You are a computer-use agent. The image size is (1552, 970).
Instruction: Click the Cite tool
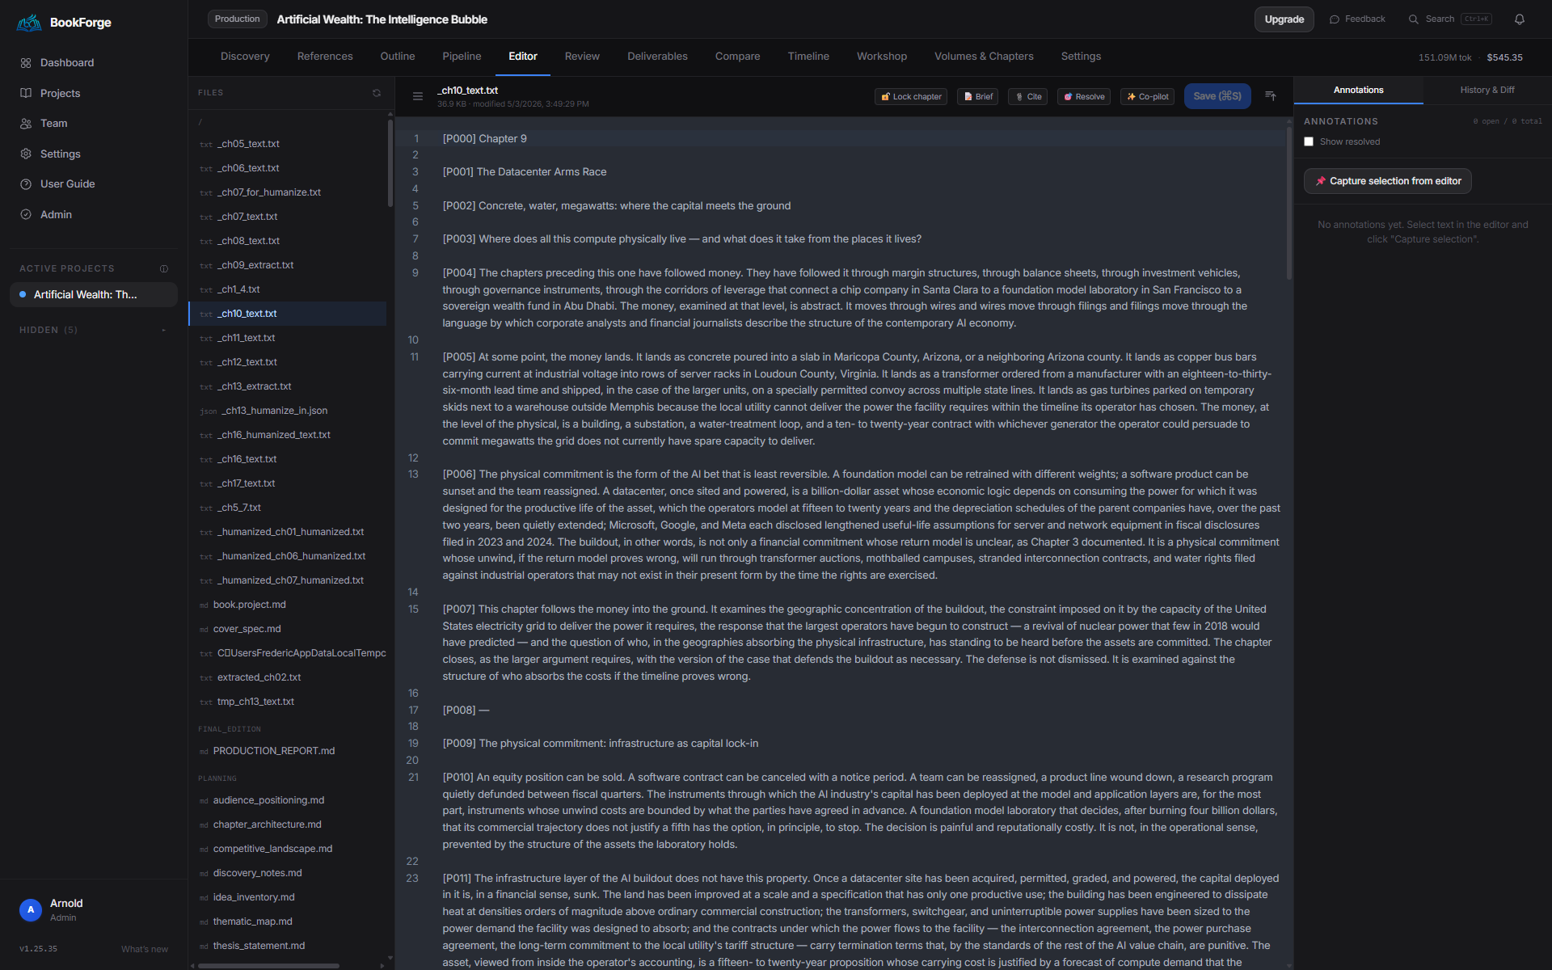pos(1028,97)
